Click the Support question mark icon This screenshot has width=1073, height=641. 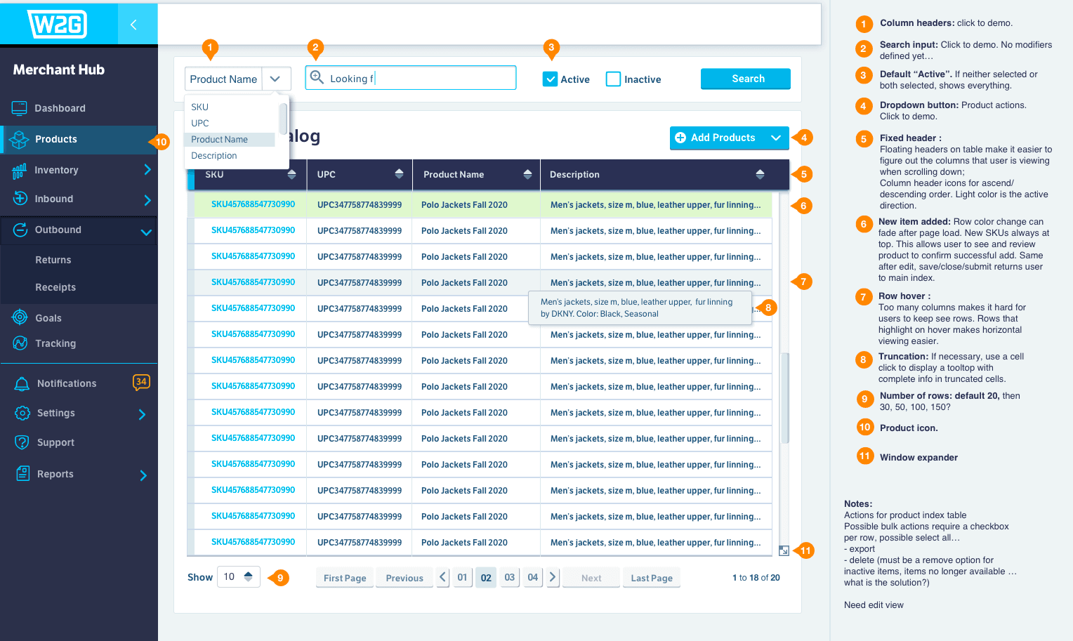click(22, 442)
